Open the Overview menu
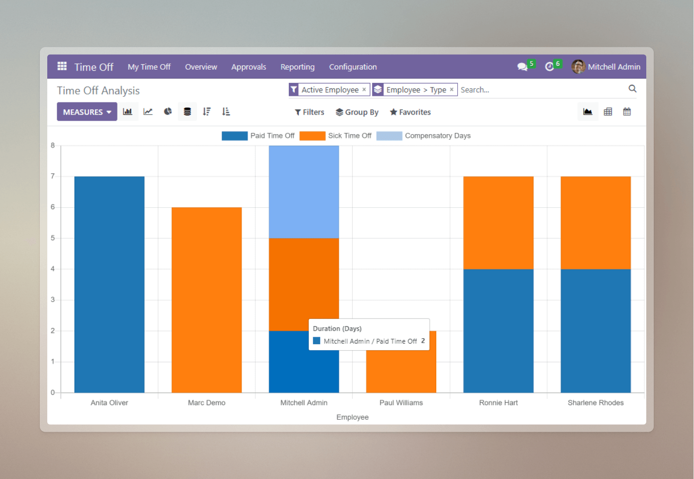The image size is (694, 479). [x=201, y=67]
